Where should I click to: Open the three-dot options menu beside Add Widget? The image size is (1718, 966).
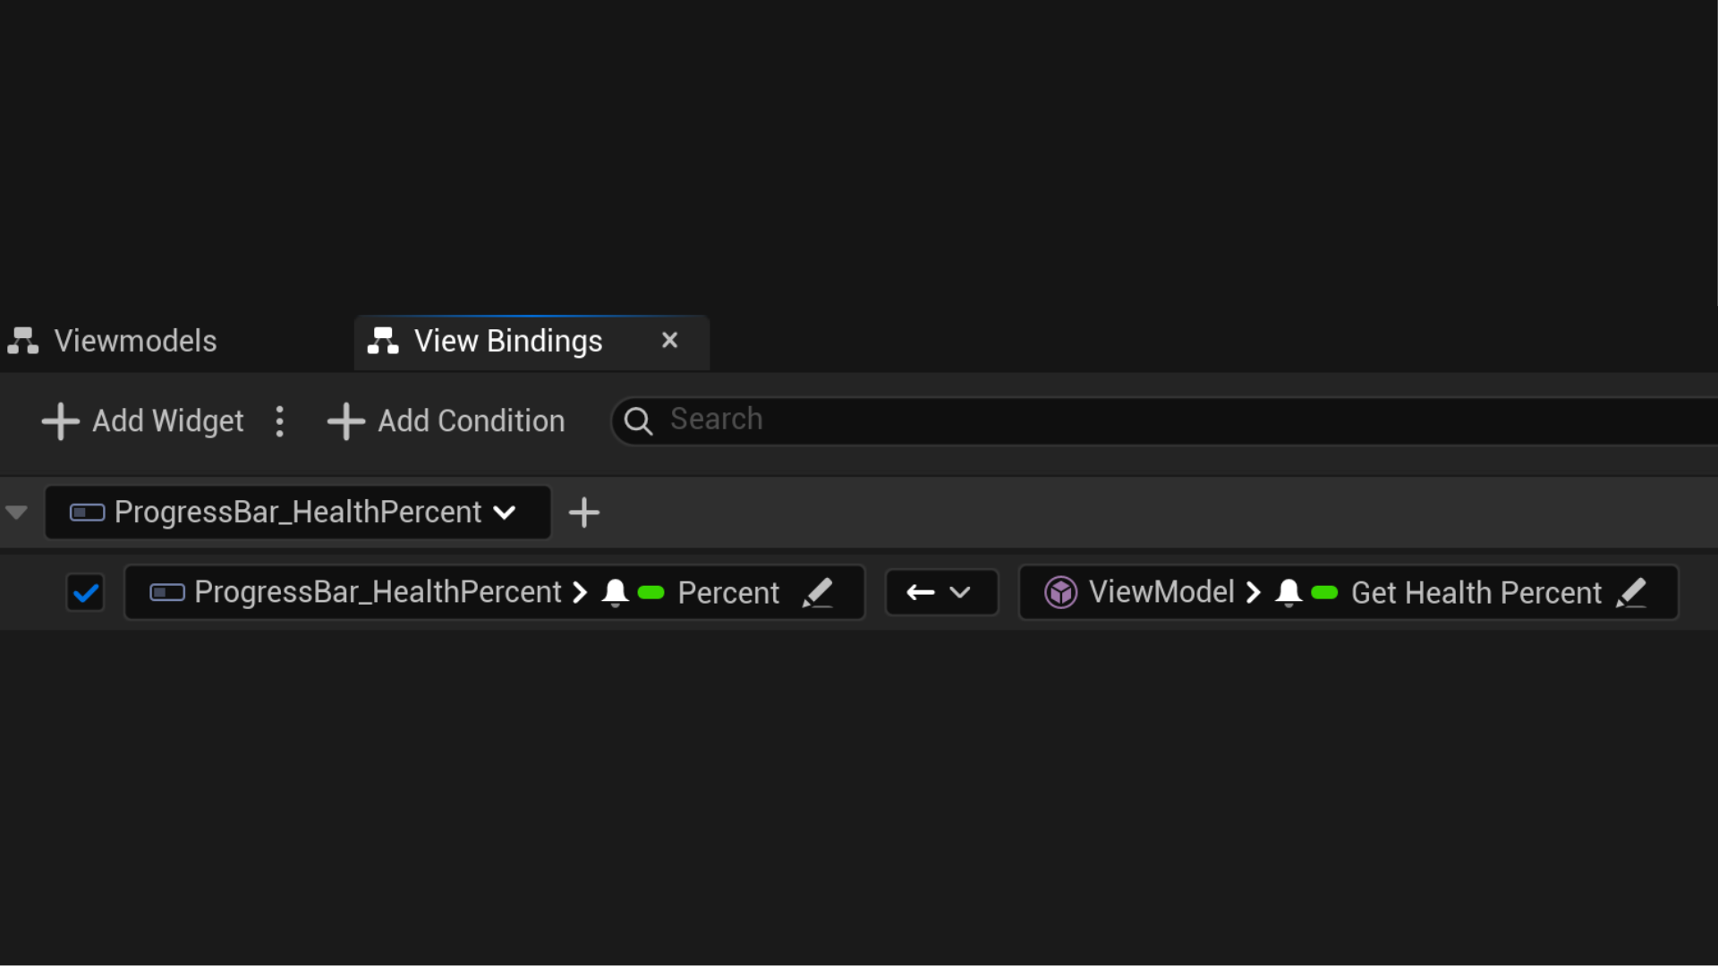coord(280,421)
